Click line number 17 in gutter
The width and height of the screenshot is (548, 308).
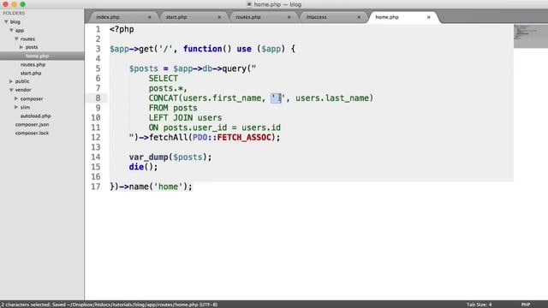(x=96, y=187)
